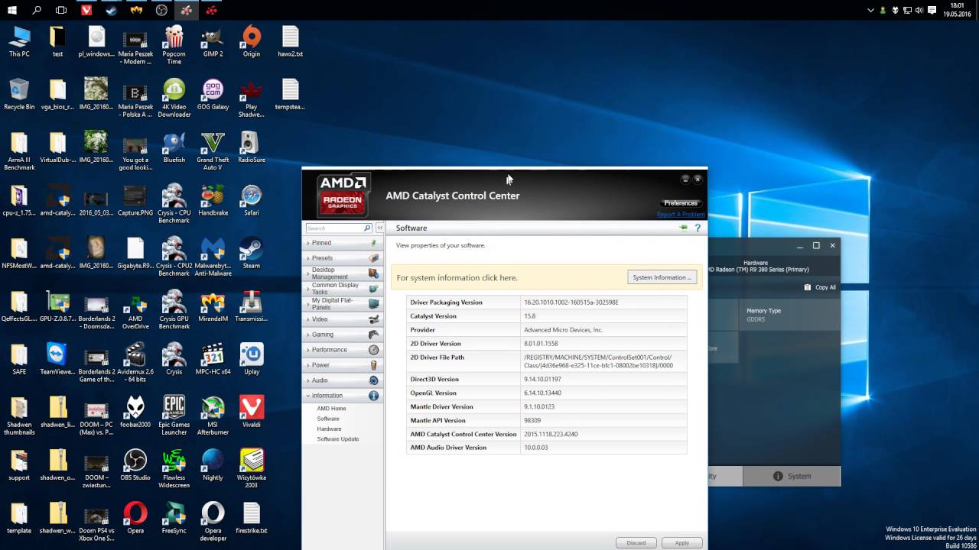Open Origin desktop icon
This screenshot has width=979, height=550.
[x=251, y=41]
